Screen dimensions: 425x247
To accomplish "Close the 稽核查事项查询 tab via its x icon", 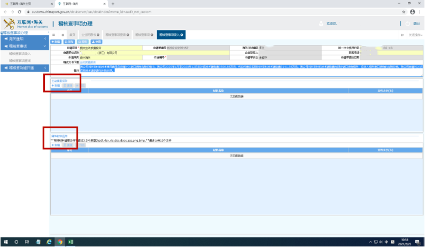I will point(128,35).
